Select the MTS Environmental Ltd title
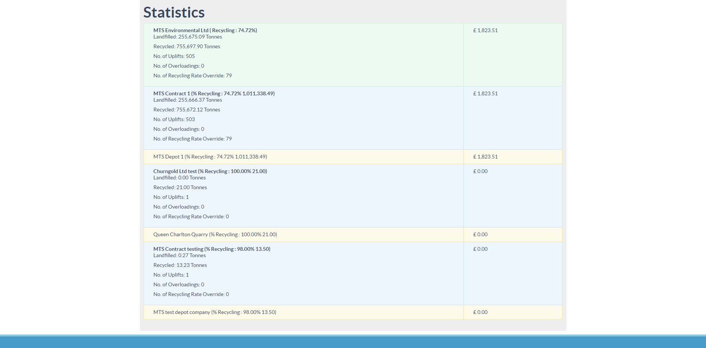 click(205, 30)
